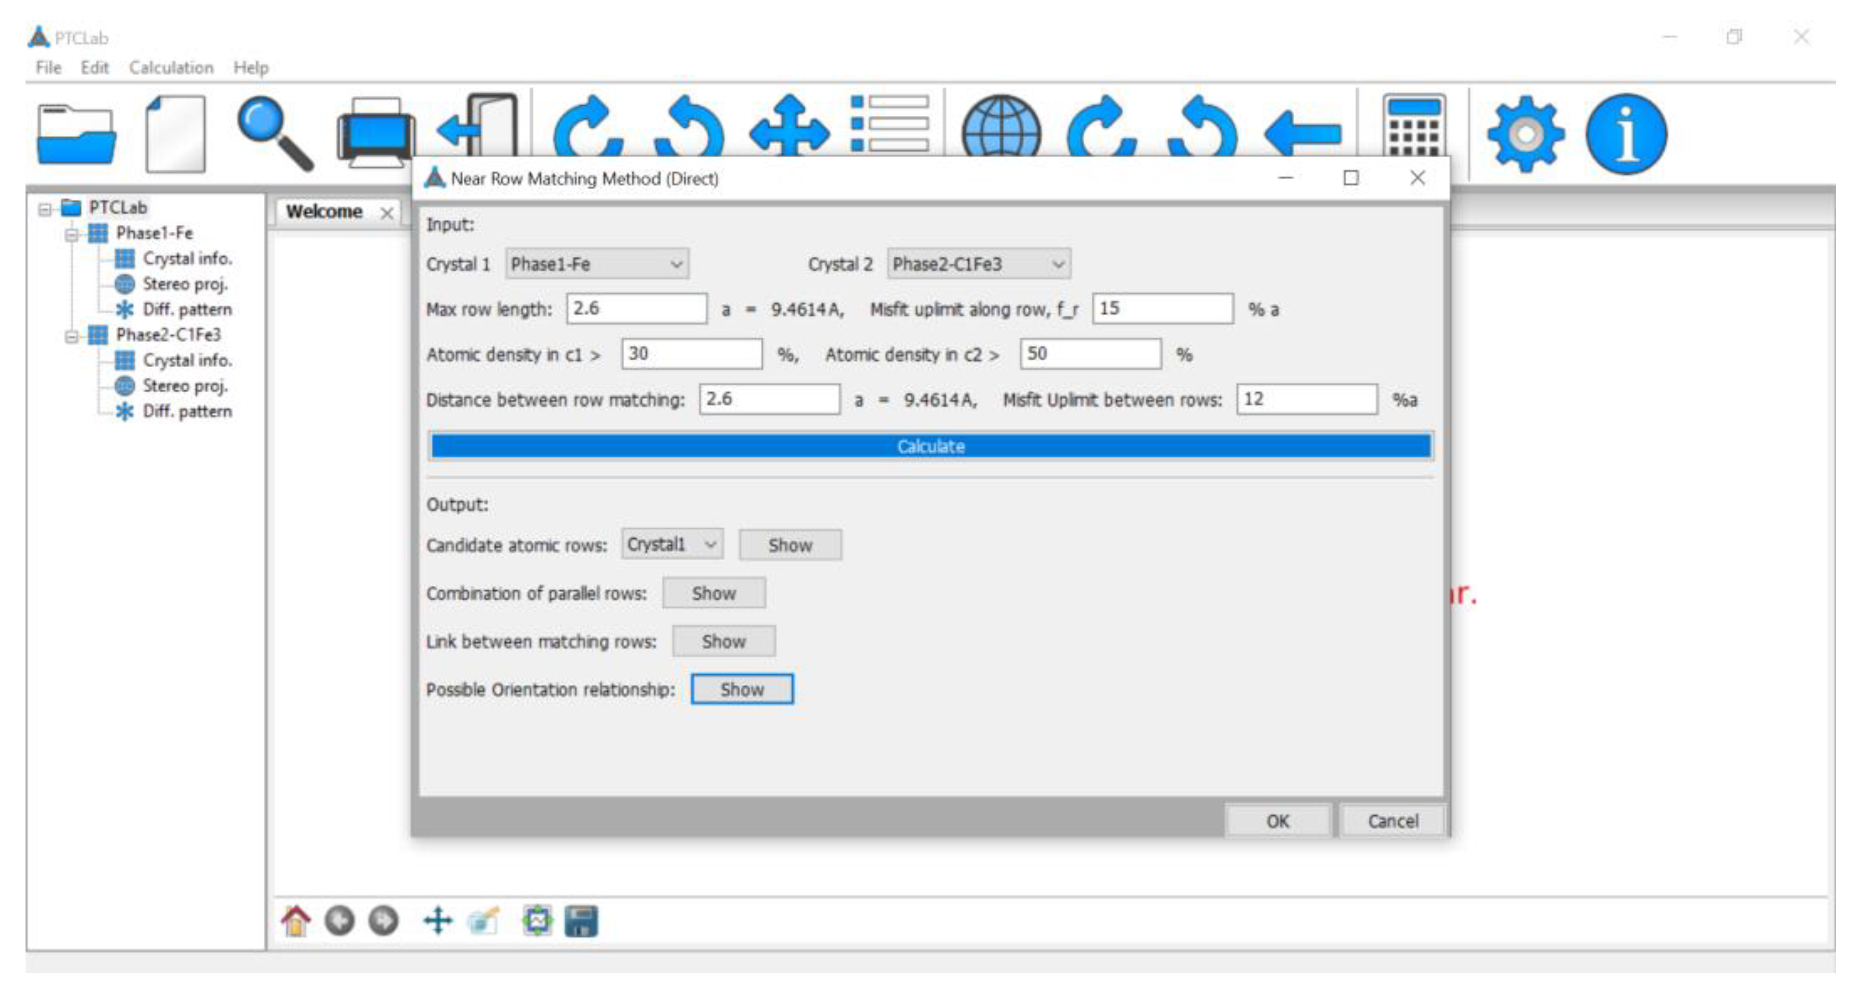Click the blue info circle icon
The image size is (1852, 989).
click(x=1626, y=134)
